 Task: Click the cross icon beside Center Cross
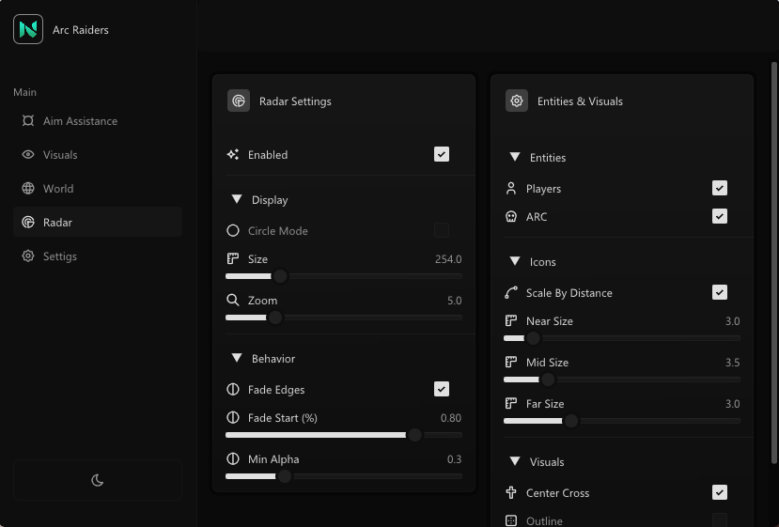(x=511, y=493)
